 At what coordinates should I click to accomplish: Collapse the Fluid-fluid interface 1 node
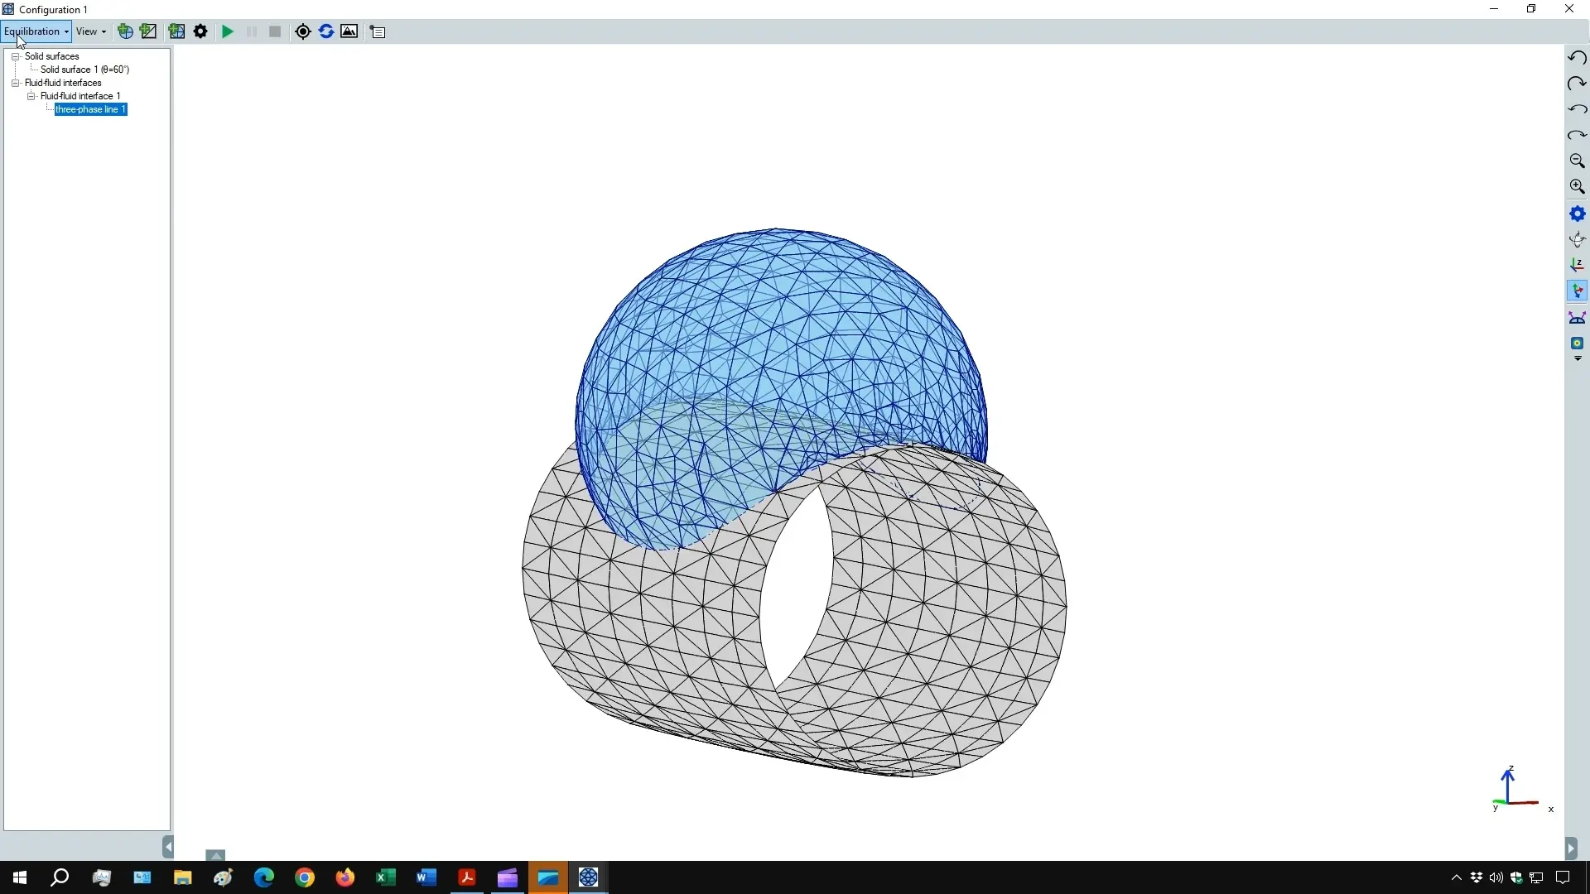[31, 96]
